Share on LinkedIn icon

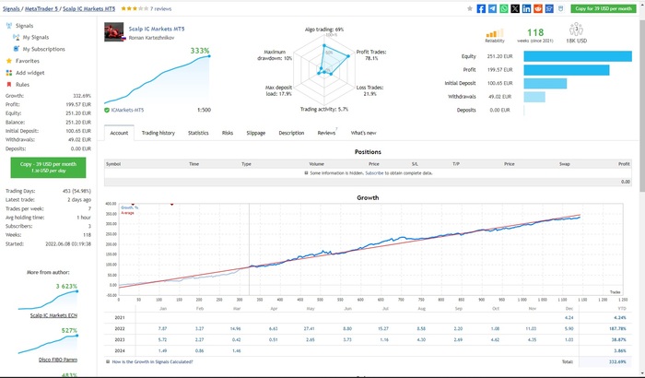pyautogui.click(x=527, y=8)
